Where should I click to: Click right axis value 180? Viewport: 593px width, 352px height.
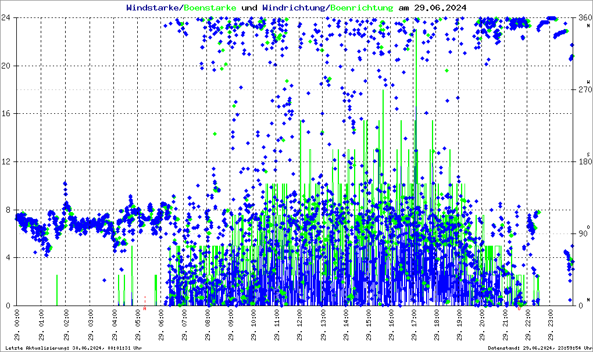[x=585, y=161]
